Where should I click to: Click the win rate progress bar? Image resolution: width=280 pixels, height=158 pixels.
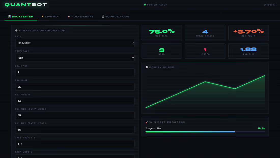coord(205,132)
